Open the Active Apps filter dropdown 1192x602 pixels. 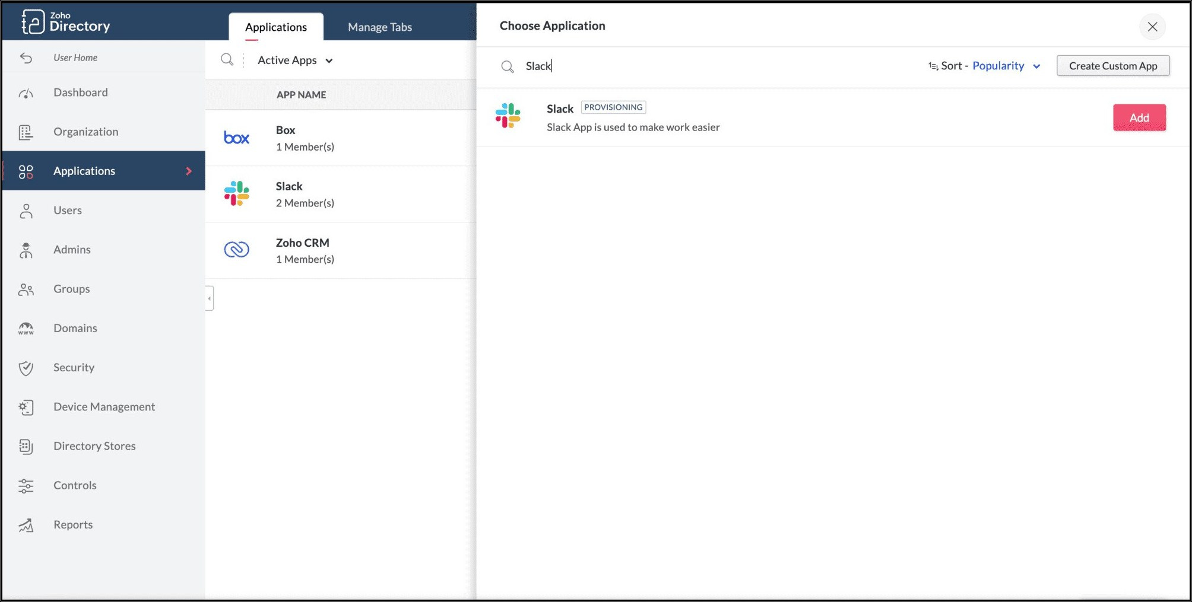295,60
